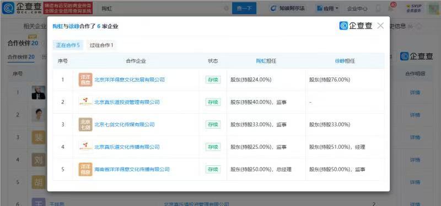
Task: Click the 北京七剑 company logo
Action: (85, 125)
